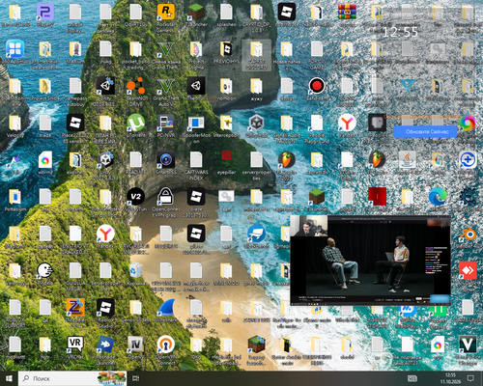Open Task View on the taskbar
This screenshot has height=386, width=483.
point(136,378)
